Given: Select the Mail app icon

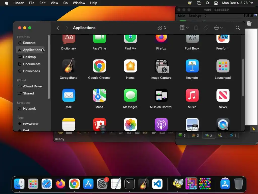Looking at the screenshot, I should [69, 95].
